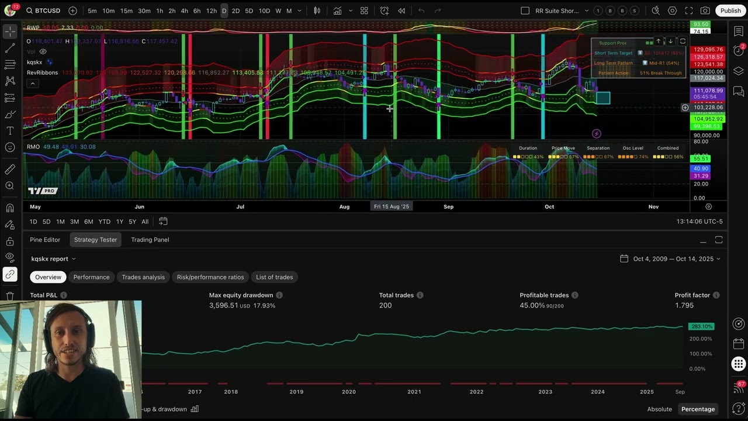Select the zoom in tool

pos(10,185)
